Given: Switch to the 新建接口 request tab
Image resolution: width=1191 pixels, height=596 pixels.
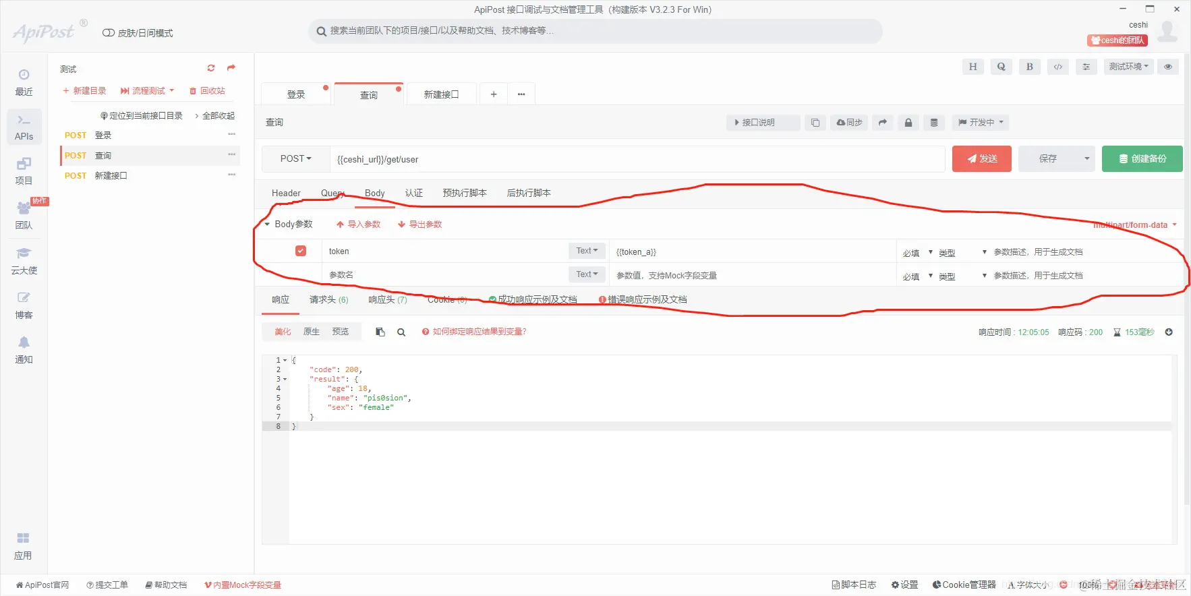Looking at the screenshot, I should click(x=441, y=94).
